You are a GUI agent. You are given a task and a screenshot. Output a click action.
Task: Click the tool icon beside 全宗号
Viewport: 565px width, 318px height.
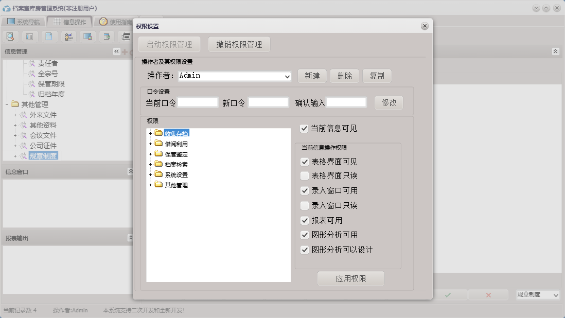(32, 74)
